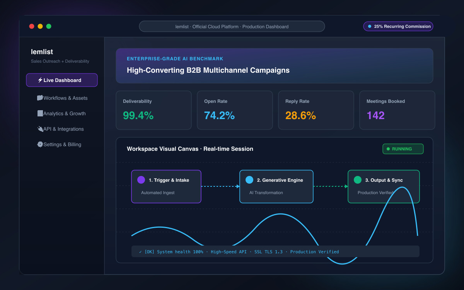Open the Workflows & Assets folder icon
This screenshot has width=464, height=290.
[40, 98]
